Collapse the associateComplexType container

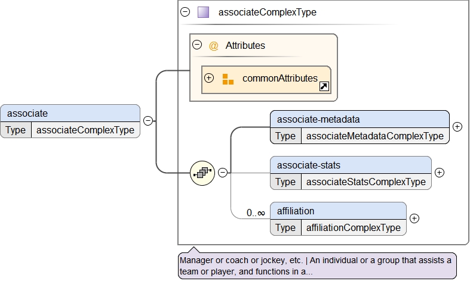point(185,11)
